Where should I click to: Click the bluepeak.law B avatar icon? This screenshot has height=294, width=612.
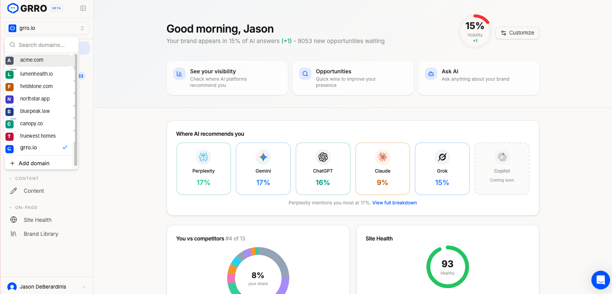coord(9,111)
